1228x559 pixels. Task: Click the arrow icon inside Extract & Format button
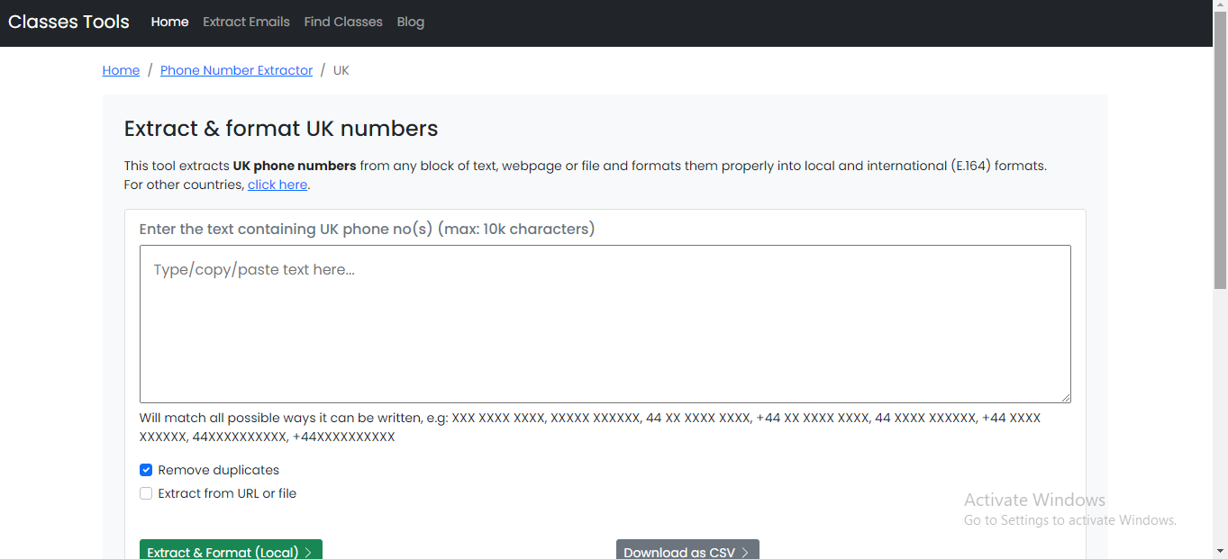click(307, 552)
